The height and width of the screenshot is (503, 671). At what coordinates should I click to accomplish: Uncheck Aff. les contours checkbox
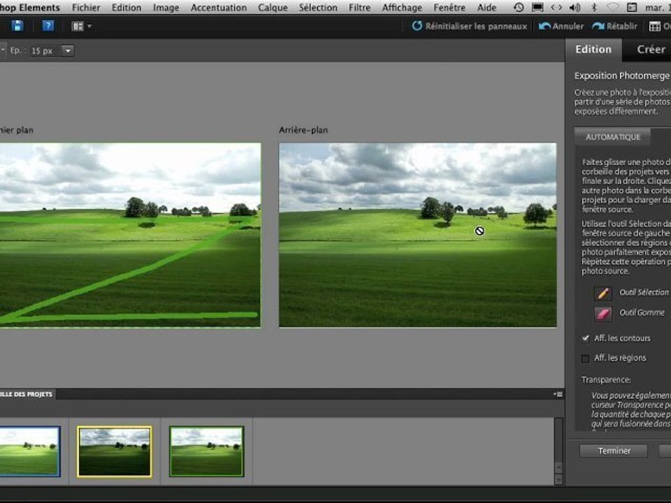[x=586, y=338]
